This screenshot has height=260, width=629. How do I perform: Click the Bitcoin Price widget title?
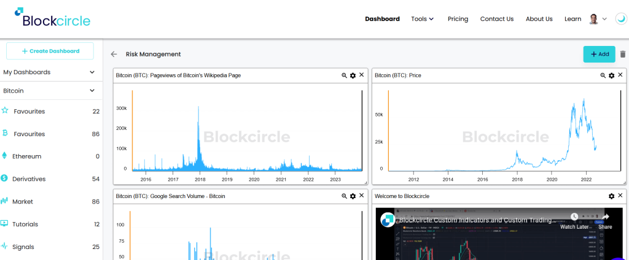[397, 75]
